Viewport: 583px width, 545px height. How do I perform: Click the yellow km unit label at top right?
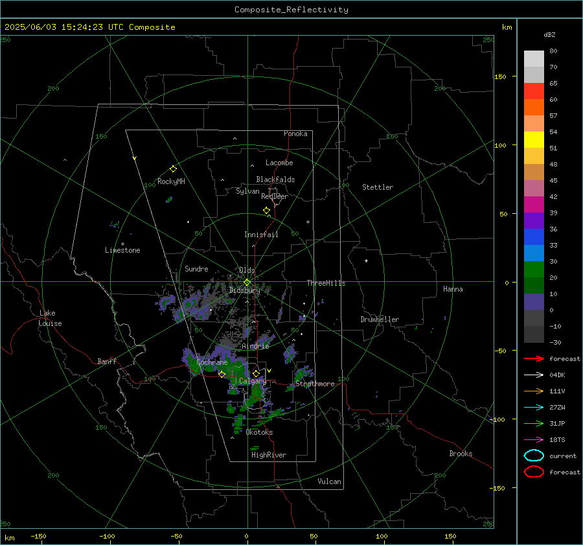point(507,27)
